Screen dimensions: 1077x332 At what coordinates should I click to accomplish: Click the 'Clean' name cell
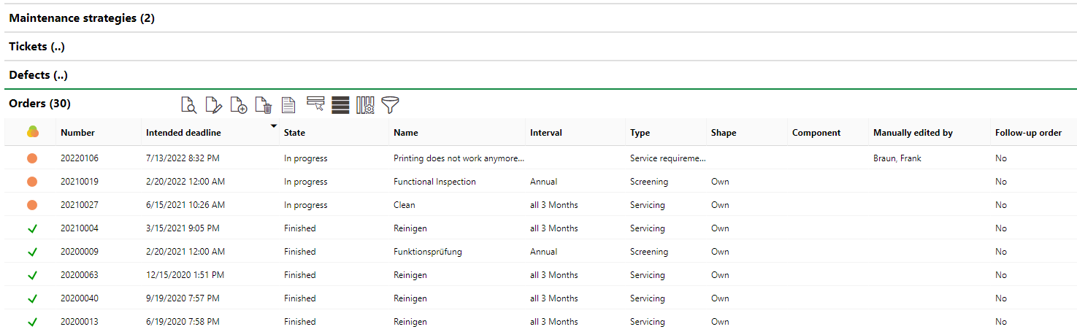coord(405,205)
